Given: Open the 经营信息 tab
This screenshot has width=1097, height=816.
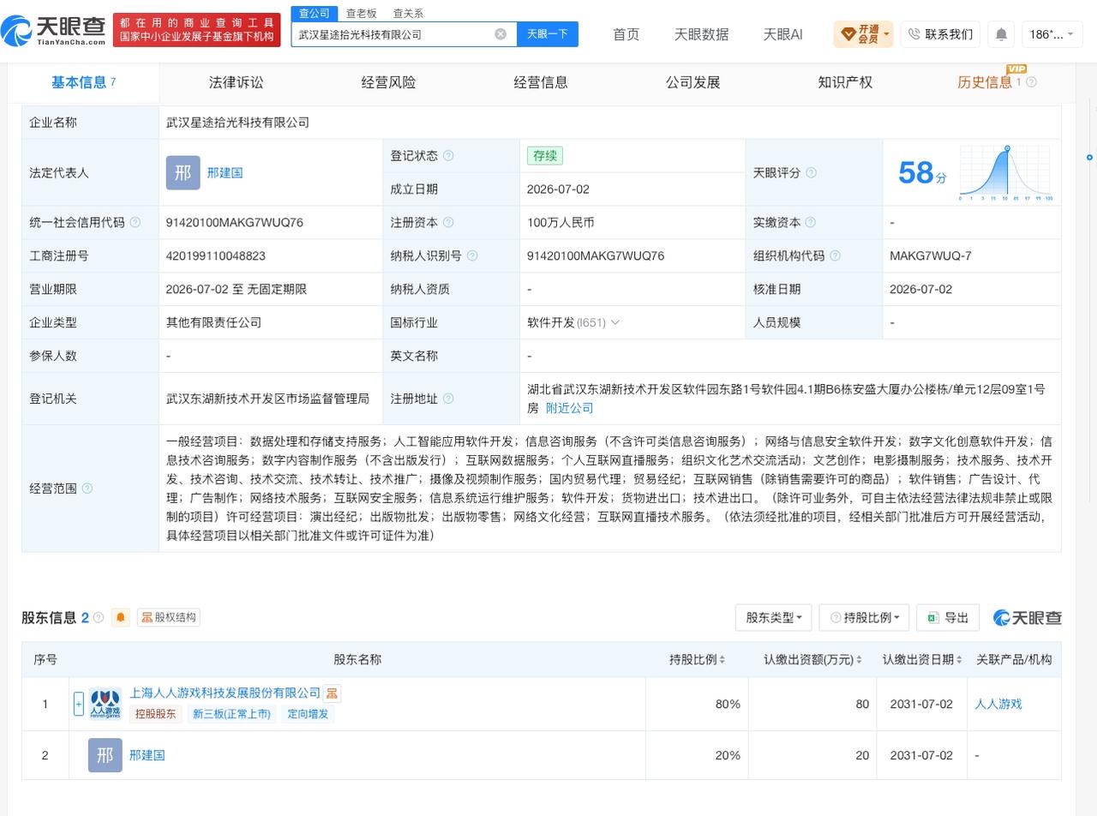Looking at the screenshot, I should point(541,82).
